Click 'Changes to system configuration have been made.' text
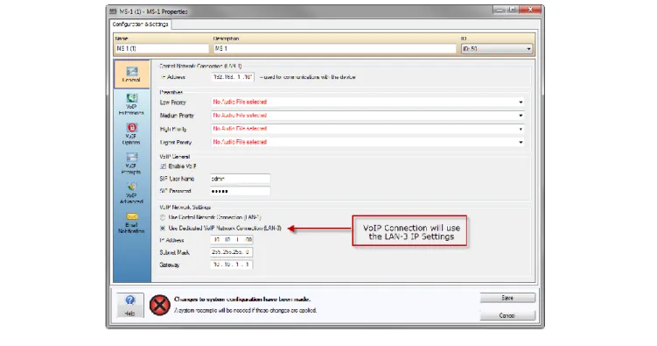 (x=242, y=299)
